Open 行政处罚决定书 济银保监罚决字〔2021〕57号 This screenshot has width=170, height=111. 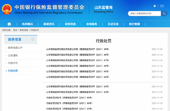coord(69,109)
